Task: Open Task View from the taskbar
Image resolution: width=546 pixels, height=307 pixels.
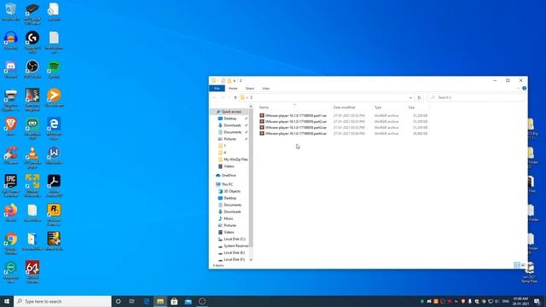Action: [132, 301]
